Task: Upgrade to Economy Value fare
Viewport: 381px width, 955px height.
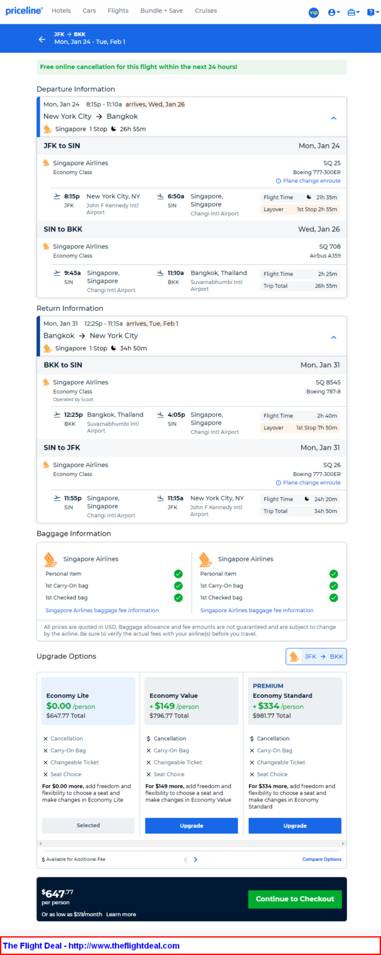Action: pos(191,825)
